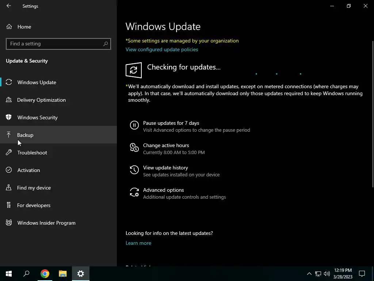Click the Windows Insider Program cat icon
The width and height of the screenshot is (374, 281).
click(x=9, y=223)
